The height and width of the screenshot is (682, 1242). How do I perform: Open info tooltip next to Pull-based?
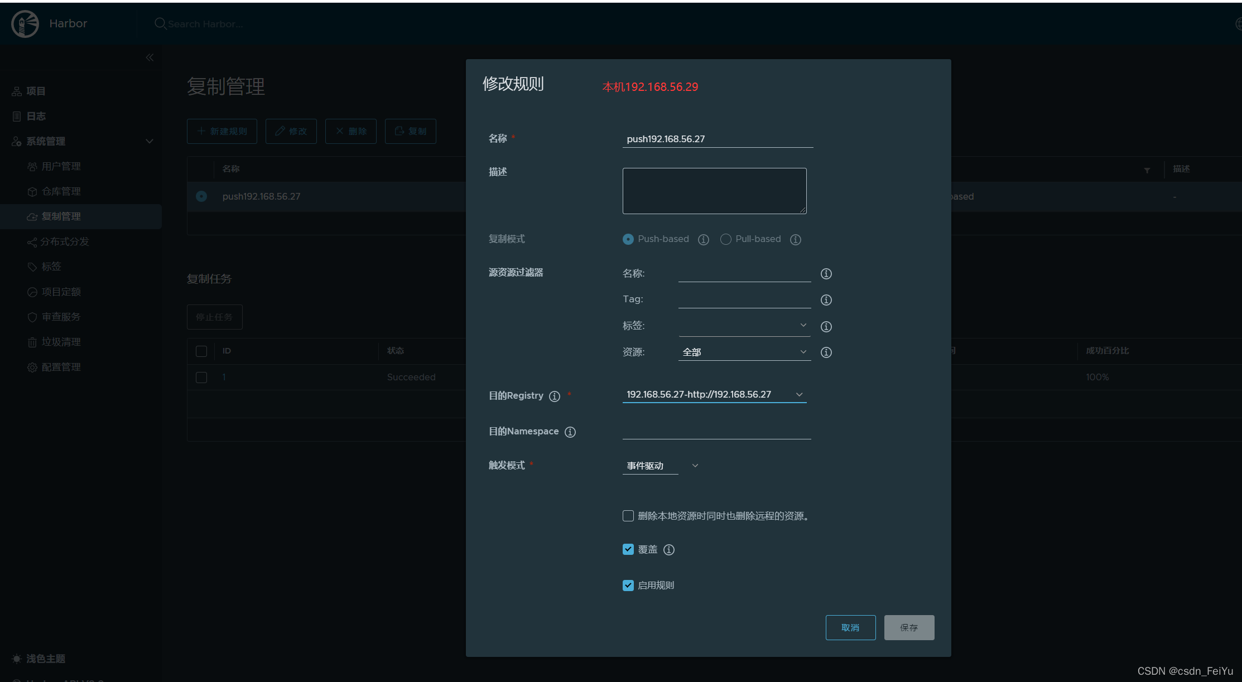796,239
